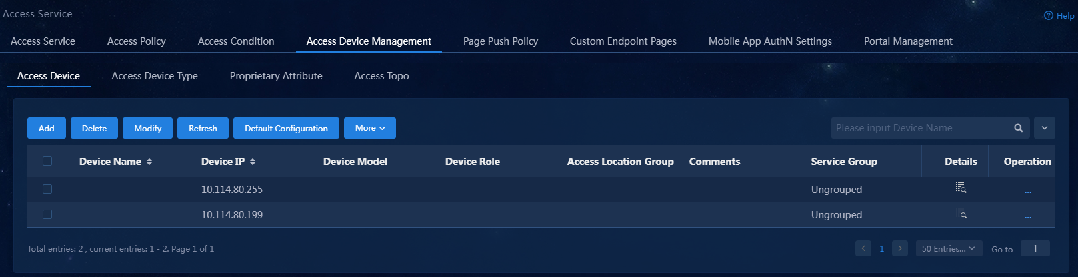Switch to Access Device Type tab
Viewport: 1078px width, 277px height.
pos(155,76)
